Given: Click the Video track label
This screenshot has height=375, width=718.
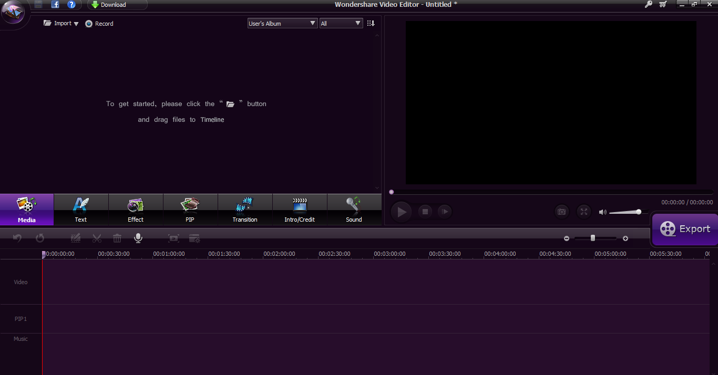Looking at the screenshot, I should click(20, 282).
